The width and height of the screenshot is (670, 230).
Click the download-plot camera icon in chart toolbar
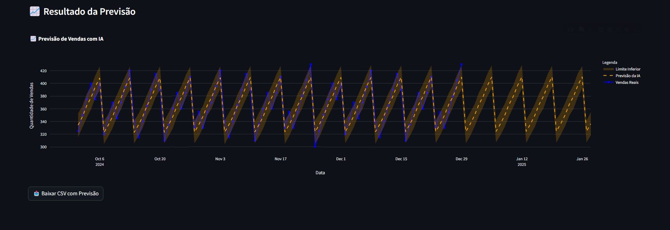click(571, 30)
